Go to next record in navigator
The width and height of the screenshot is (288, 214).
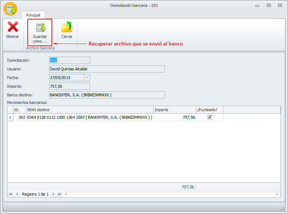tap(53, 194)
